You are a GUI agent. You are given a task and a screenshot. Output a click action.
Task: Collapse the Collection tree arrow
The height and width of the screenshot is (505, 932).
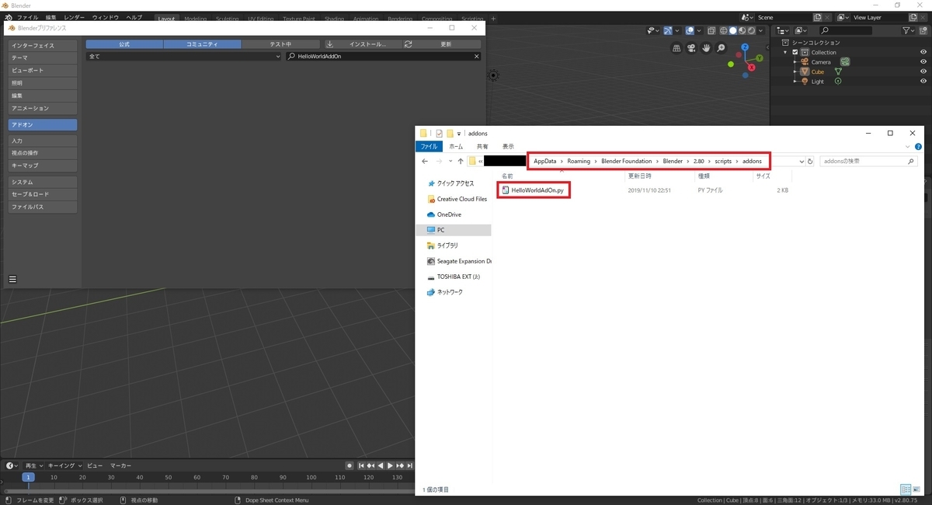click(x=785, y=52)
